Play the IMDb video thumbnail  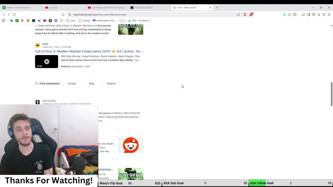click(47, 62)
